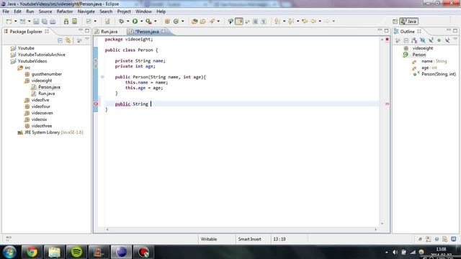Toggle Link with Editor in Package Explorer
The width and height of the screenshot is (461, 259).
coord(68,40)
